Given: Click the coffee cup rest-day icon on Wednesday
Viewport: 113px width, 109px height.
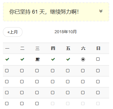Looking at the screenshot, I should click(37, 59).
